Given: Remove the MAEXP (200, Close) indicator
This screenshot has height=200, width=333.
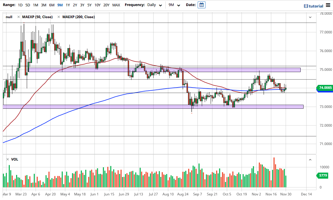Looking at the screenshot, I should (59, 17).
